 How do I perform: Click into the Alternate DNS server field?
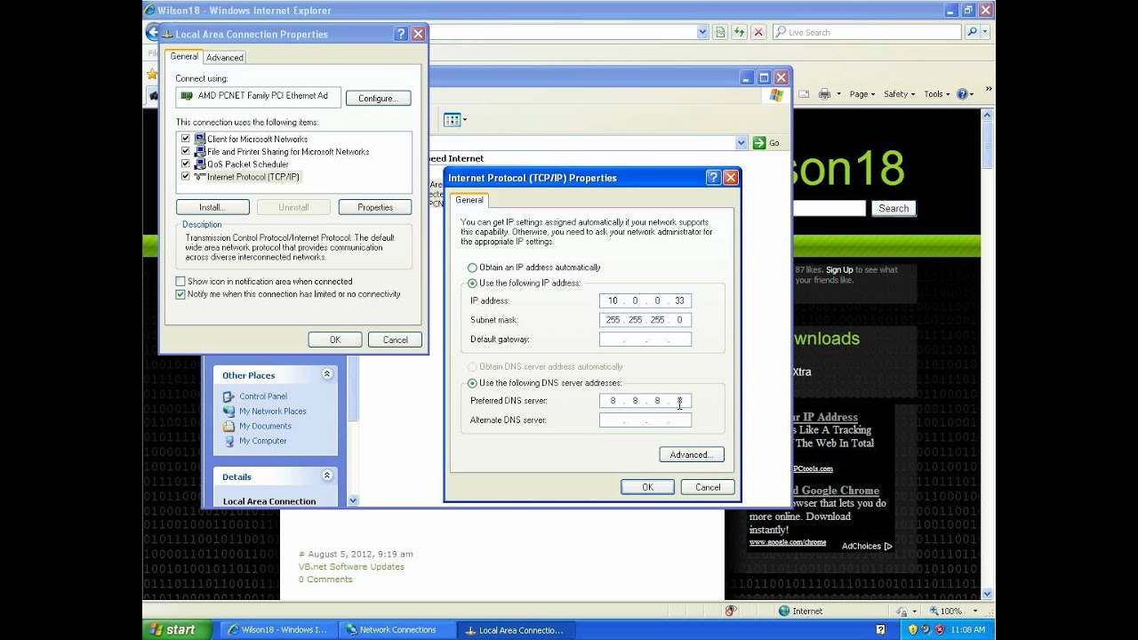[645, 420]
